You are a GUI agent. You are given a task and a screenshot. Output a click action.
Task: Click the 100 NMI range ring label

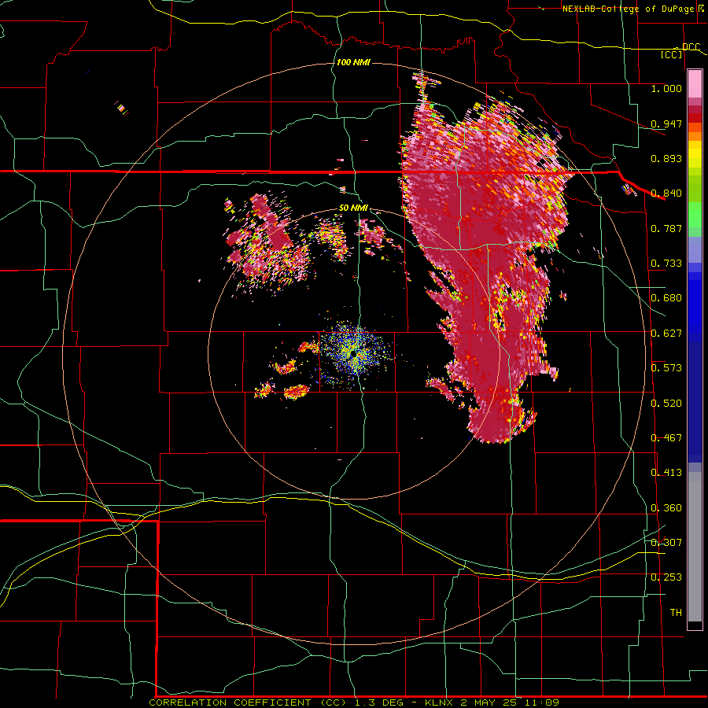(353, 62)
